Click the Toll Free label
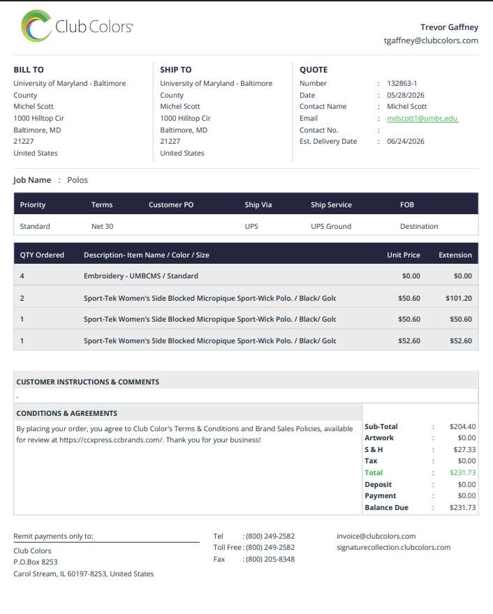 point(226,548)
